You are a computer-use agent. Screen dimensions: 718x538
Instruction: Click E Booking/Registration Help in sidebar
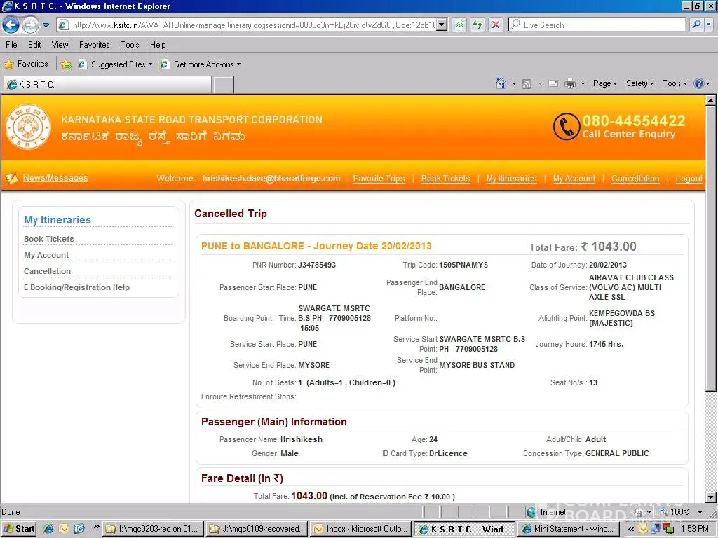[x=76, y=287]
